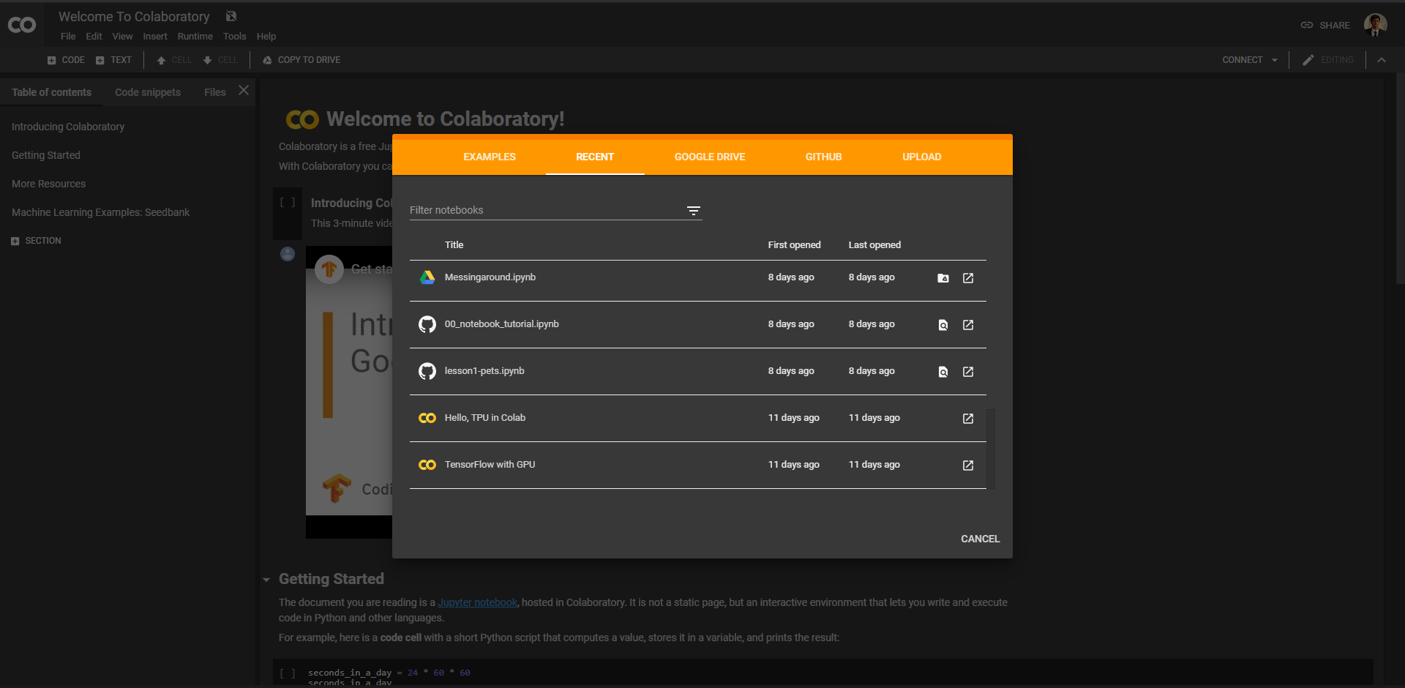Open the GOOGLE DRIVE tab
Image resolution: width=1405 pixels, height=688 pixels.
point(710,157)
